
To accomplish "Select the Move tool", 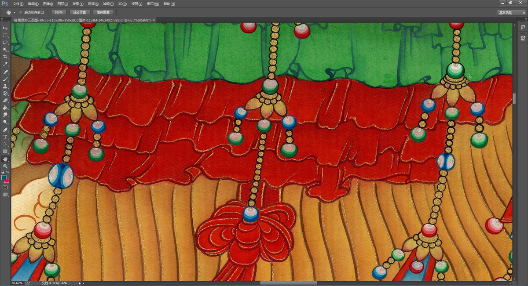I will pyautogui.click(x=5, y=28).
